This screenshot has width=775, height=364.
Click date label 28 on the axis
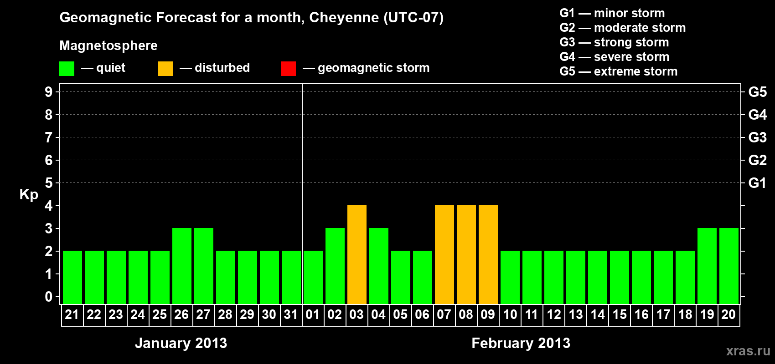point(225,314)
